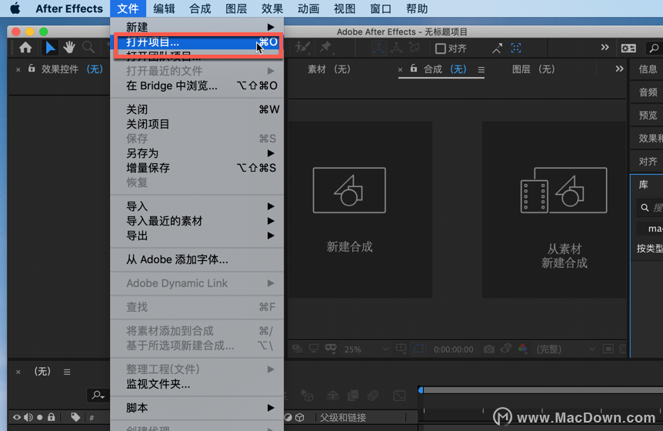Viewport: 663px width, 431px height.
Task: Select the Hand tool
Action: coord(69,48)
